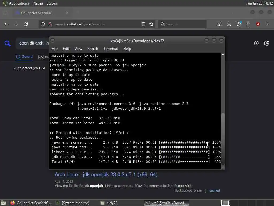This screenshot has width=274, height=206.
Task: Switch to vm3@vm3 terminal taskbar item
Action: pos(166,203)
